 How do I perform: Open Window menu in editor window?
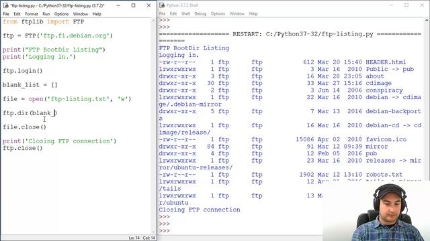coord(81,14)
